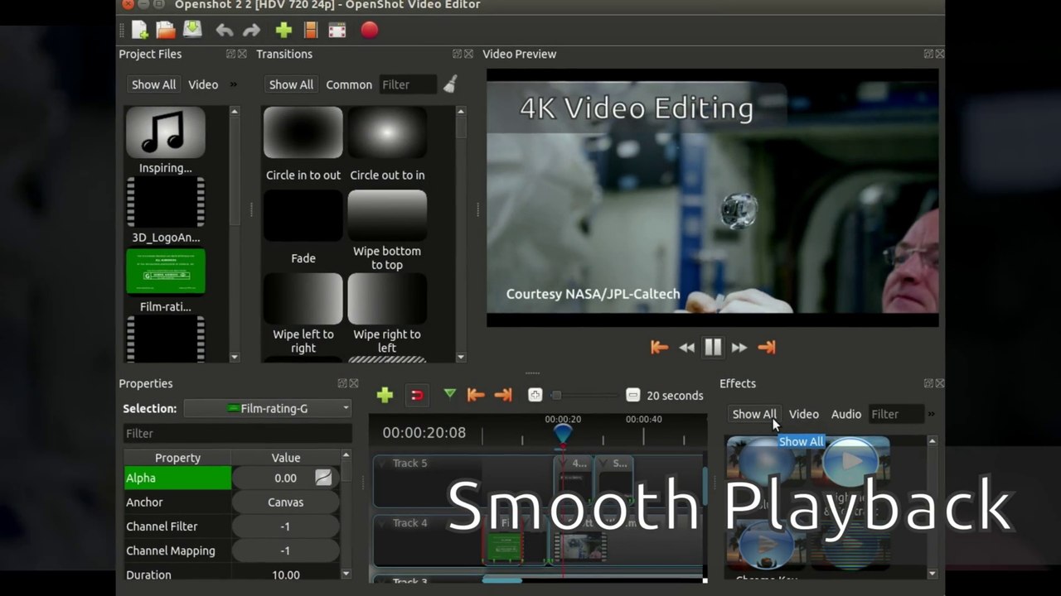
Task: Filter Project Files by Video
Action: (x=203, y=84)
